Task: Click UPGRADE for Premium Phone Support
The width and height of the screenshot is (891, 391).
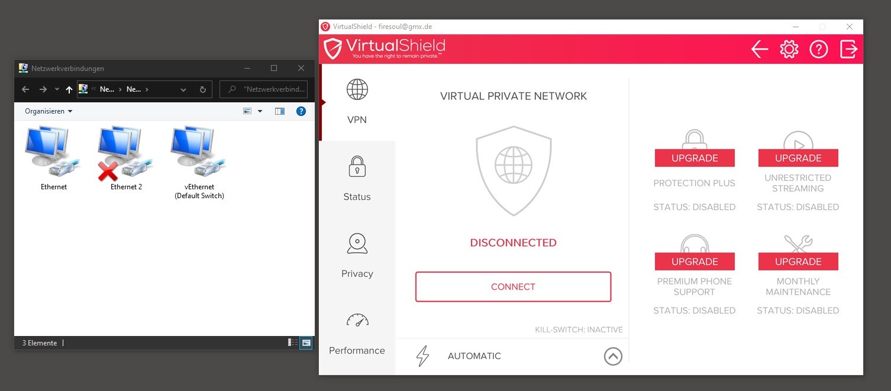Action: (x=695, y=261)
